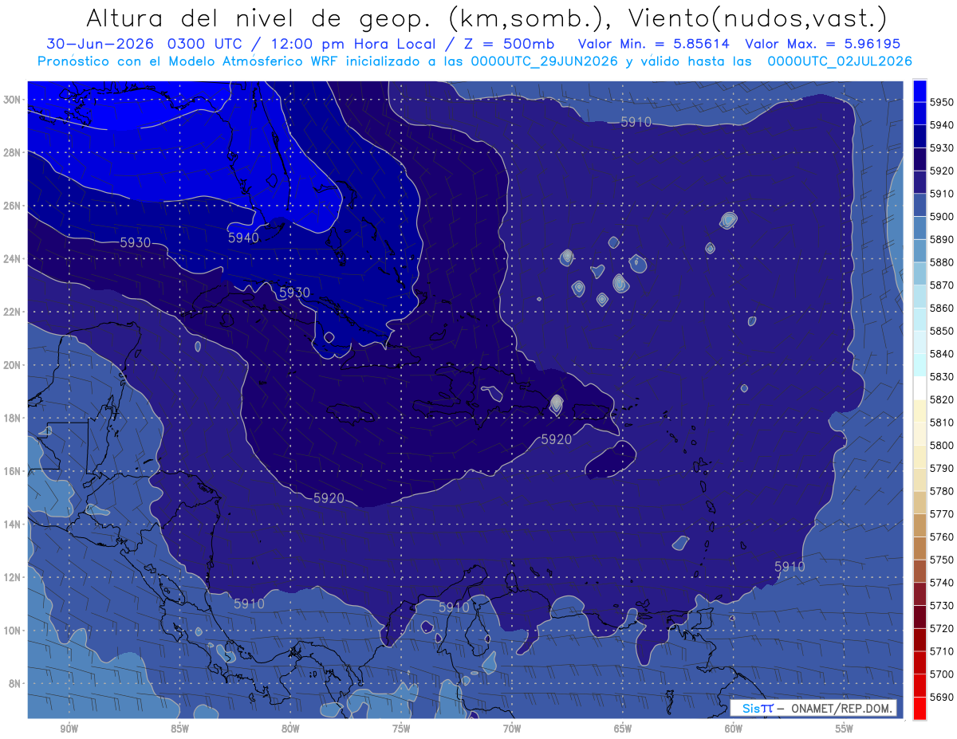This screenshot has width=957, height=739.
Task: Click the latitude axis label 14N
Action: click(14, 525)
